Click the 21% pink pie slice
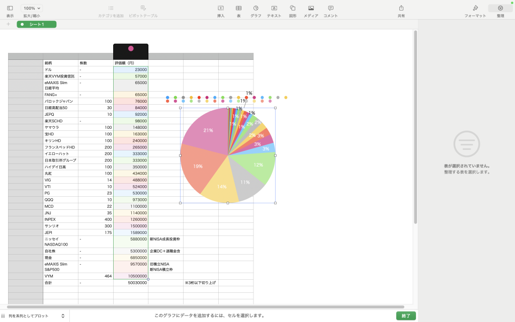The image size is (515, 322). click(206, 131)
